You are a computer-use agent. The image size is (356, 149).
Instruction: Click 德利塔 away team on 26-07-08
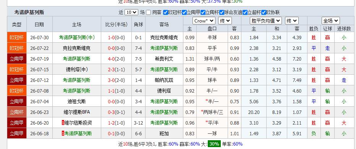[x=164, y=91]
